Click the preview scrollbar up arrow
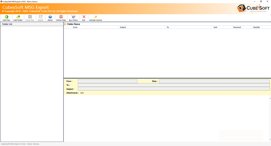The image size is (271, 146). tap(270, 98)
